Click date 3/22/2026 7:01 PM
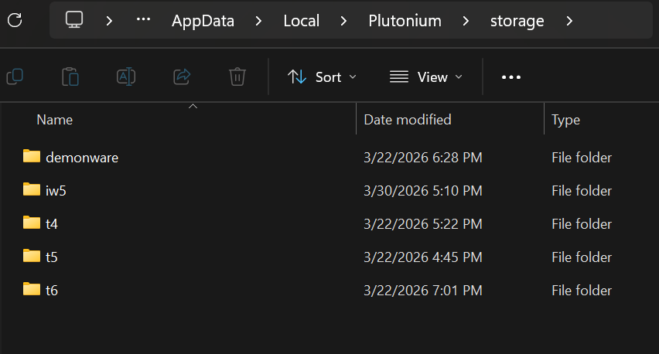Viewport: 659px width, 354px height. click(423, 290)
